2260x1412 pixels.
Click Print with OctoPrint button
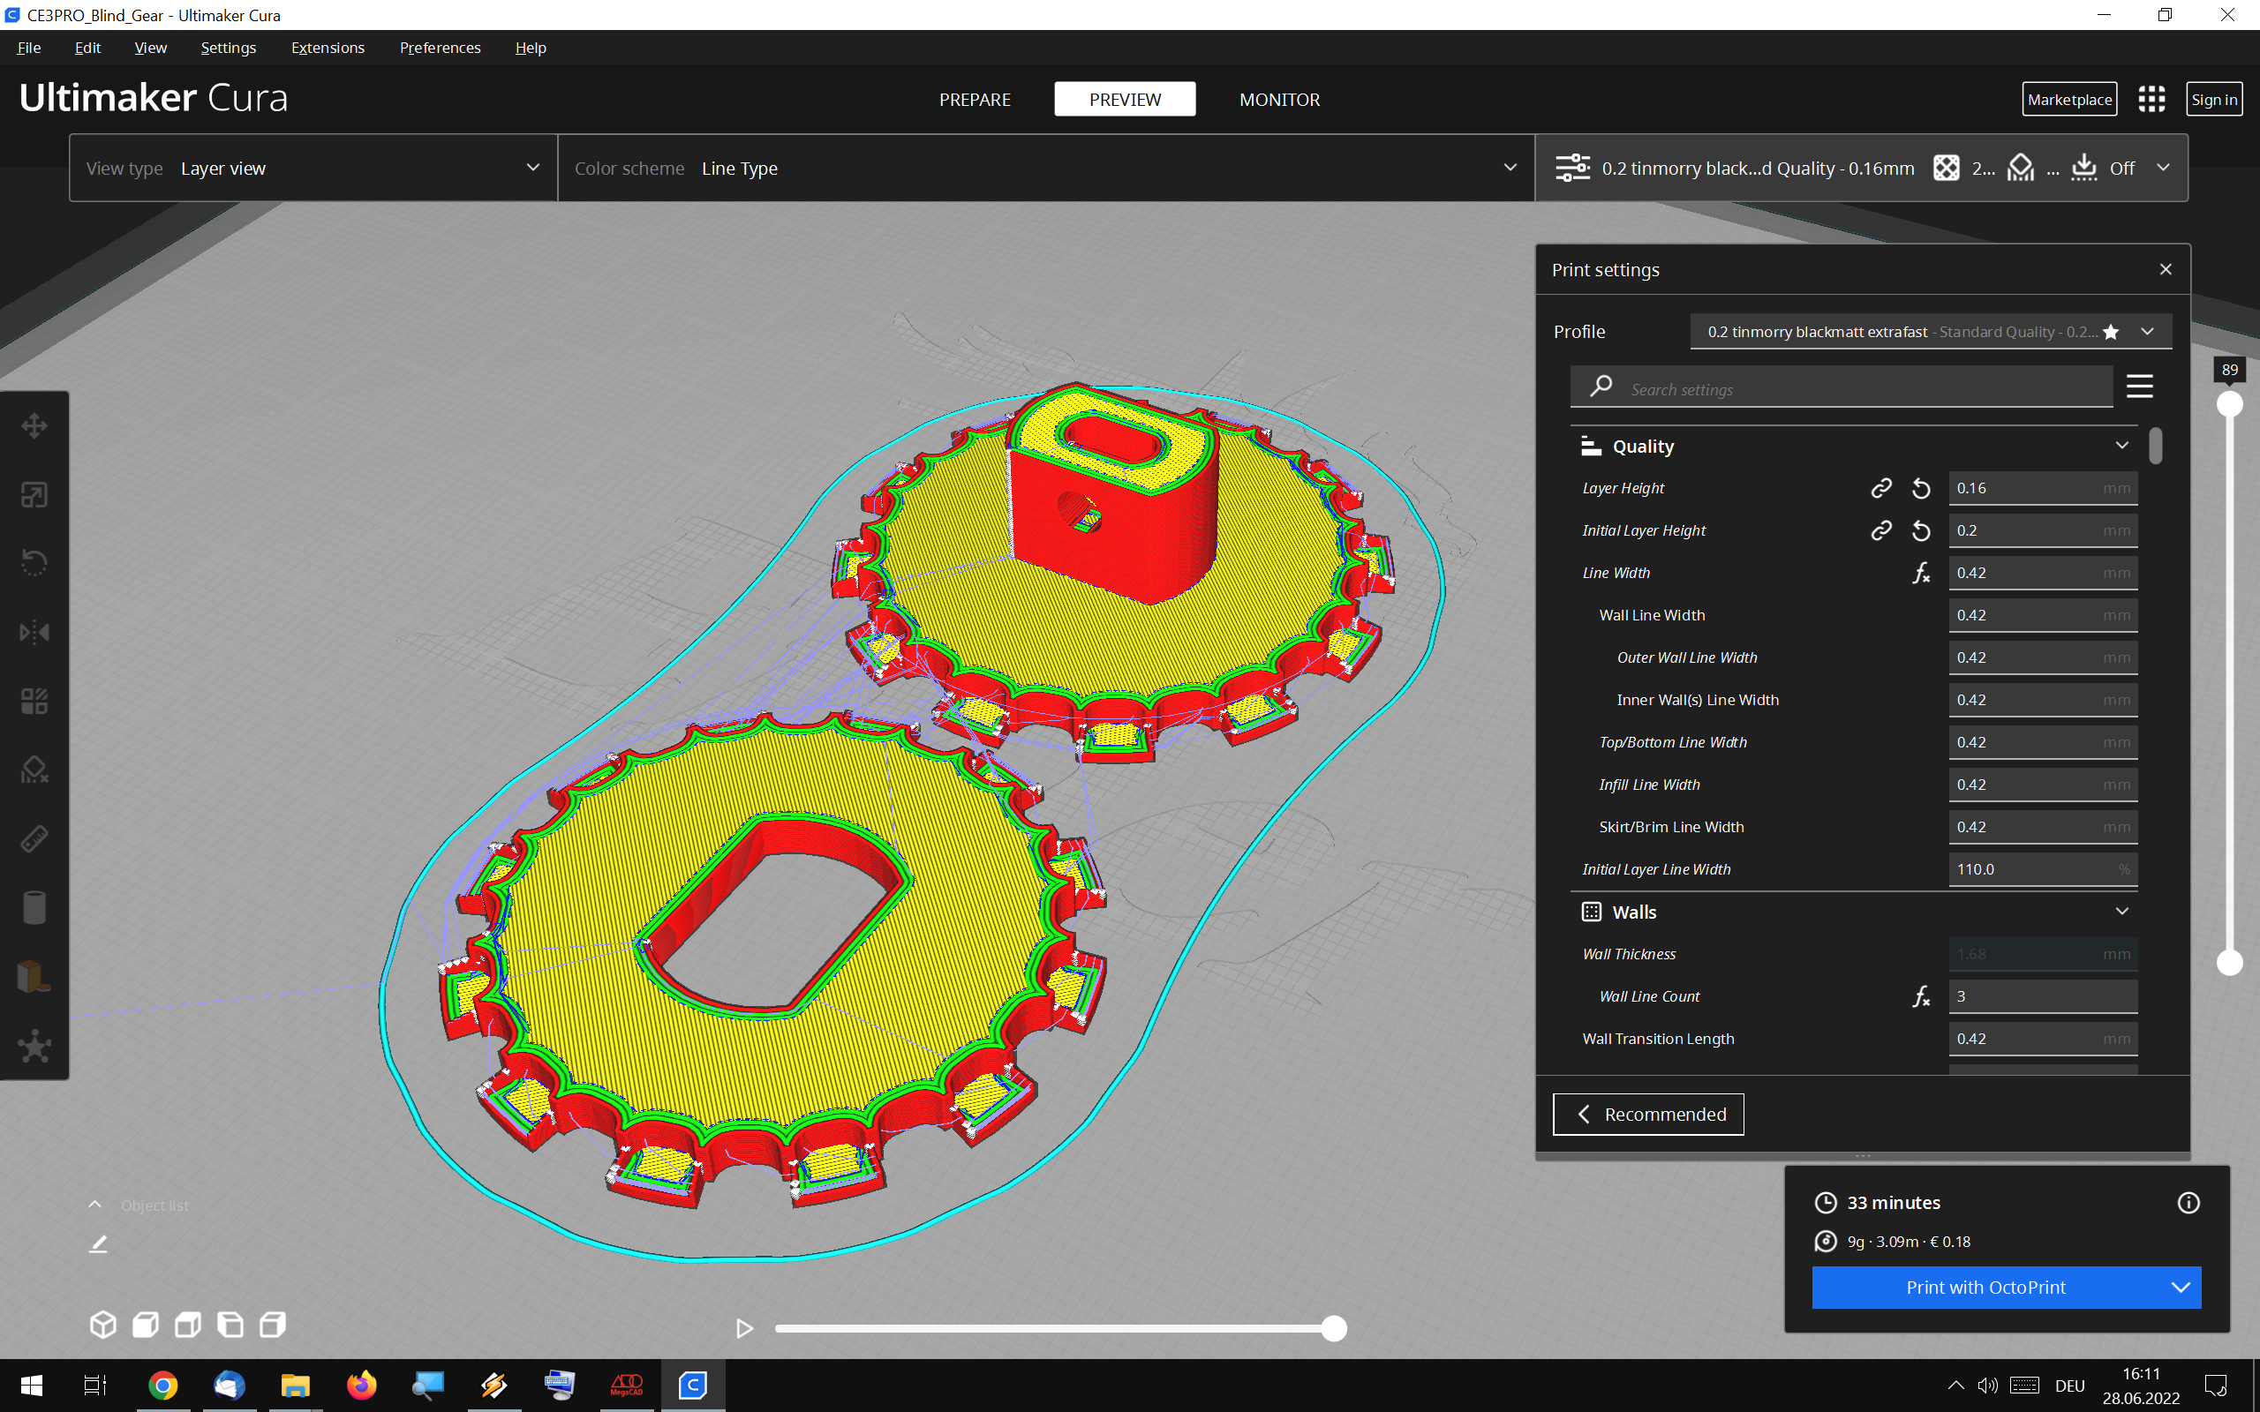pyautogui.click(x=1985, y=1287)
